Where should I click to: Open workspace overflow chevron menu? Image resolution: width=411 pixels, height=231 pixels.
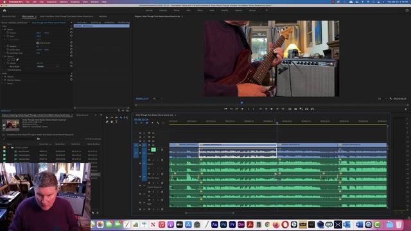pyautogui.click(x=267, y=10)
